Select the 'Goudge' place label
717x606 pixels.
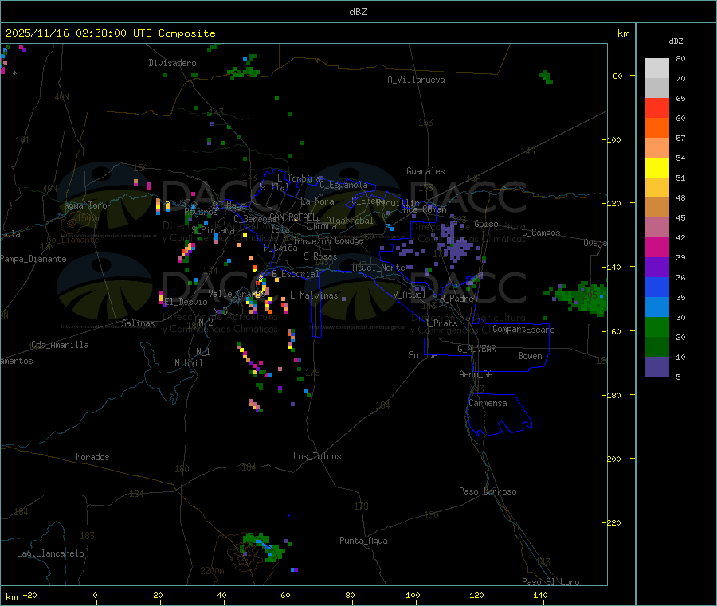point(349,240)
